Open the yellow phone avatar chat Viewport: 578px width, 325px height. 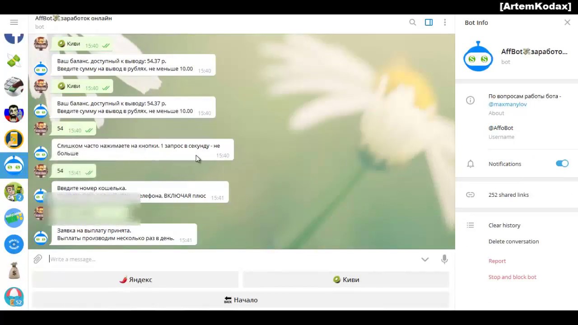pos(14,139)
